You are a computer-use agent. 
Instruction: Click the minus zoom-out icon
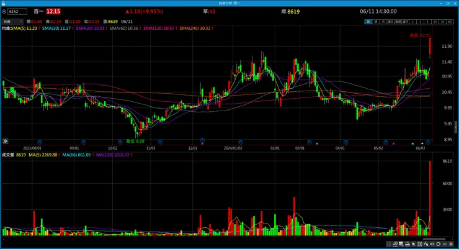(x=445, y=244)
